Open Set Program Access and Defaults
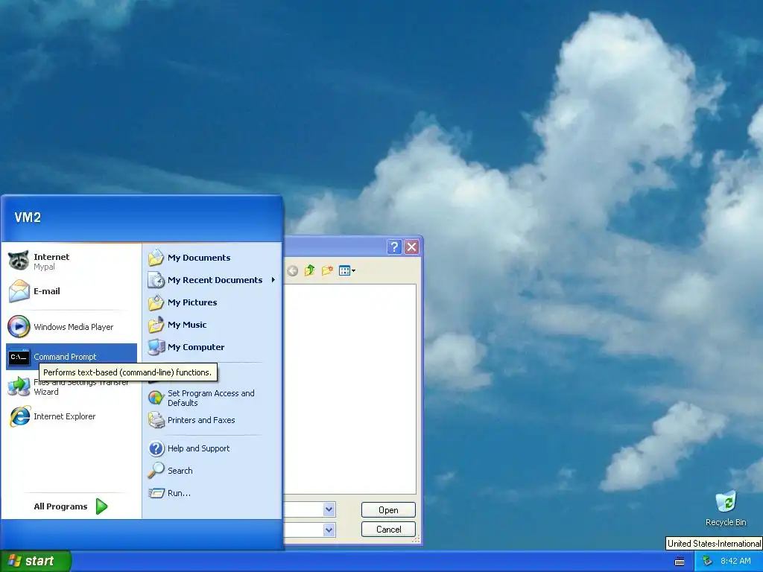The width and height of the screenshot is (763, 572). 211,398
